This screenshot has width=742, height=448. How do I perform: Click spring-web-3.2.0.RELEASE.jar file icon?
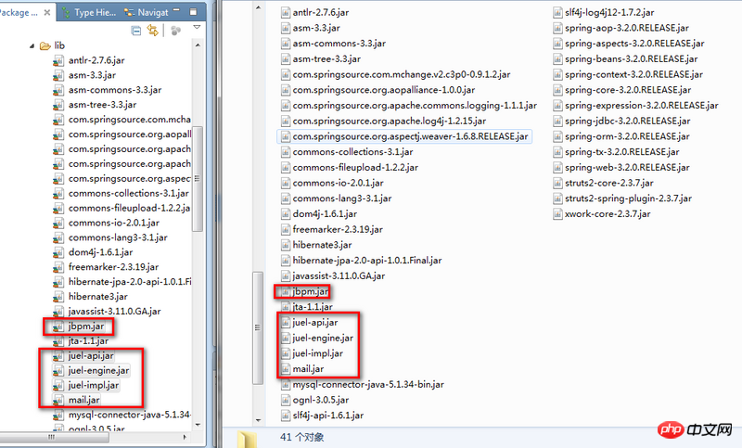[x=557, y=168]
